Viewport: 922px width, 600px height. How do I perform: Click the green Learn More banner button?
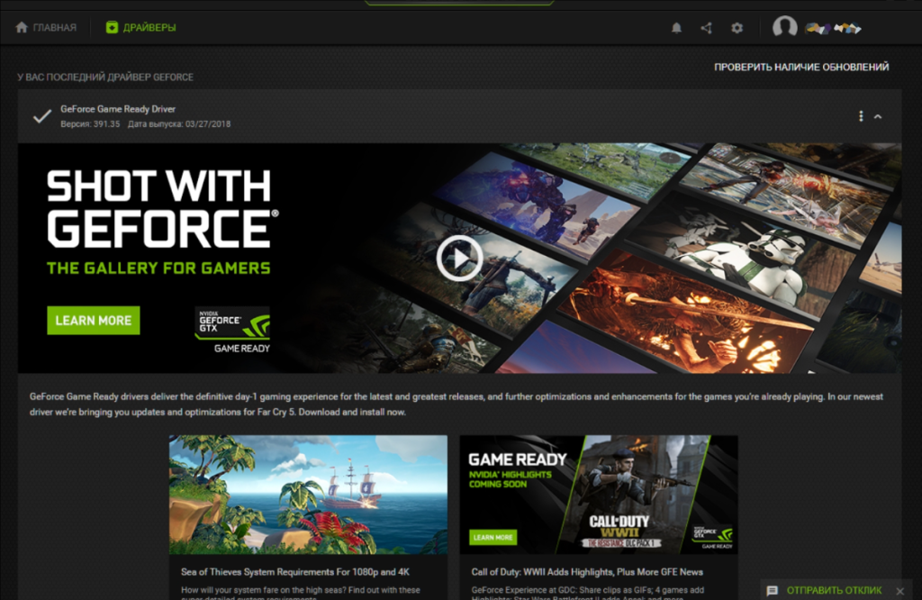(x=94, y=320)
